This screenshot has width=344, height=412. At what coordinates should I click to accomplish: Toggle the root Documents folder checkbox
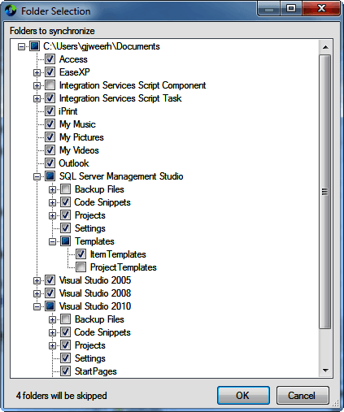click(34, 46)
